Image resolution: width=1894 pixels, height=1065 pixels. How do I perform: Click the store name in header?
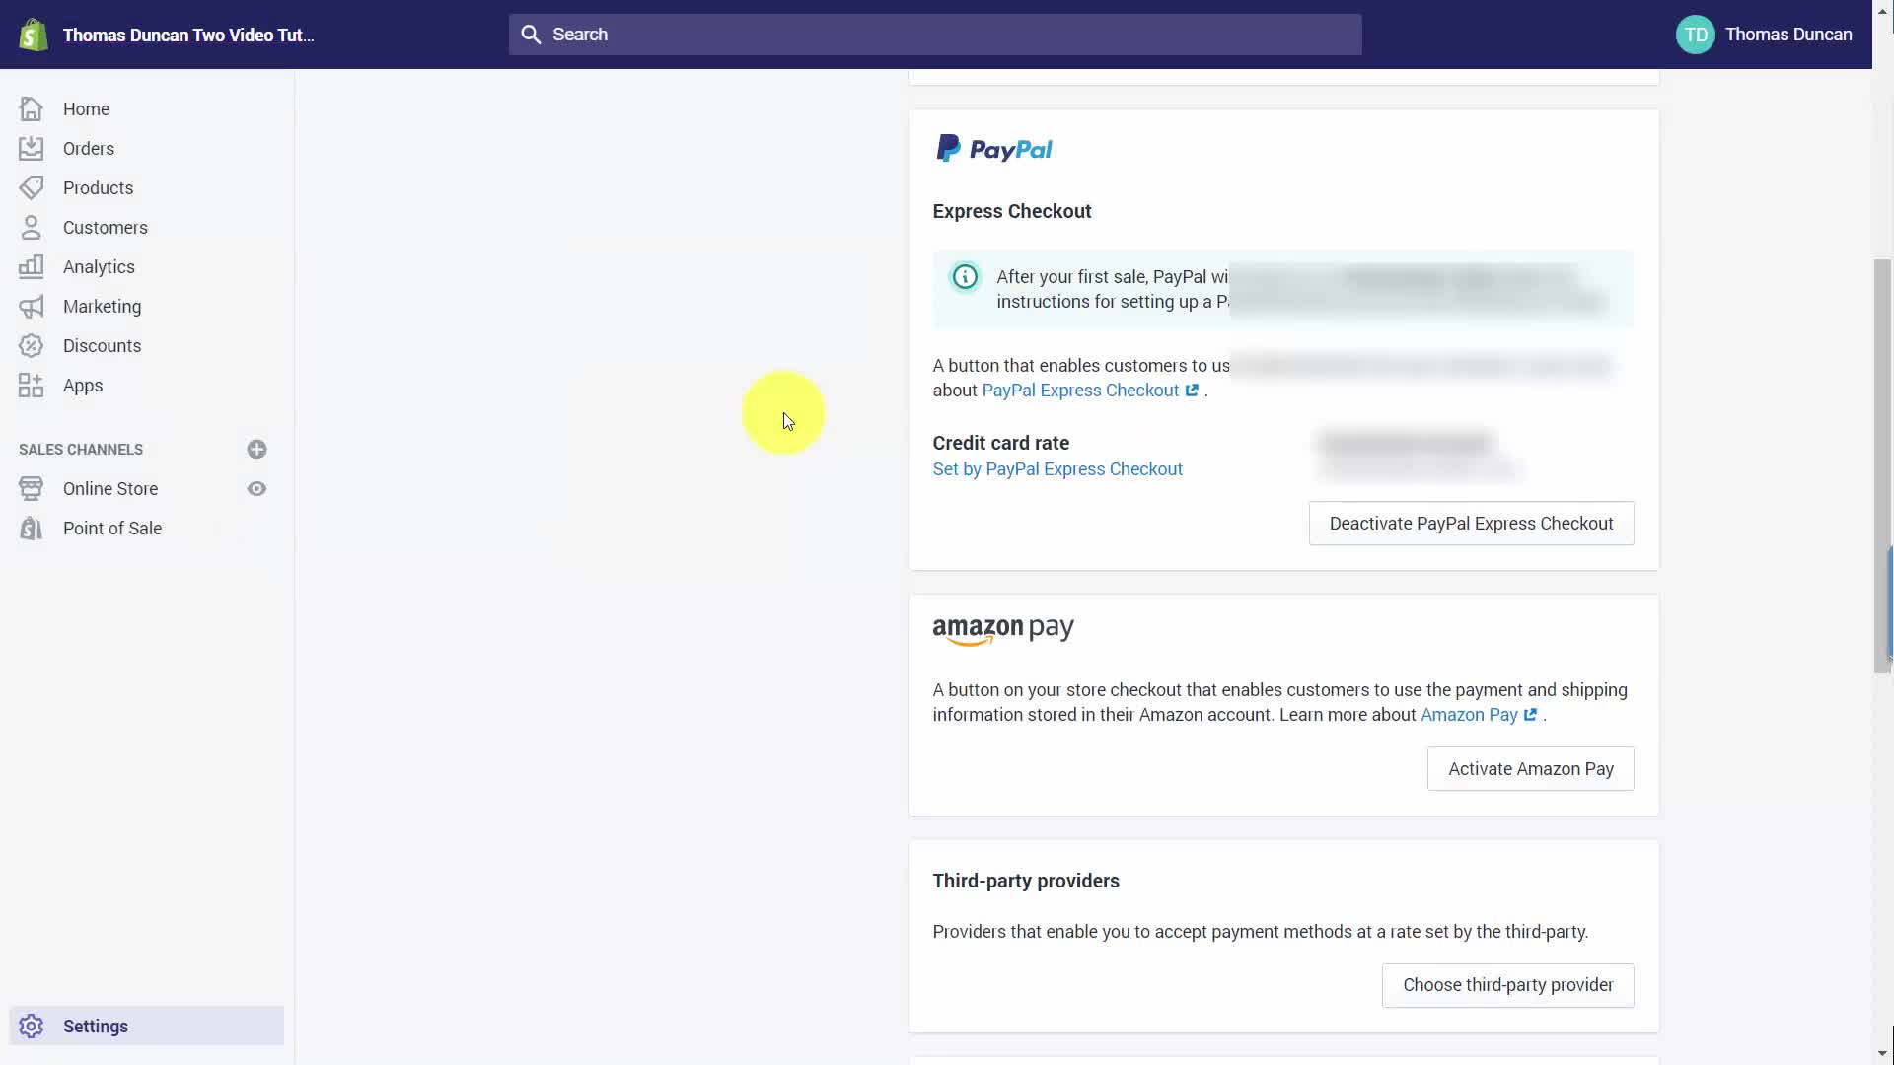pos(188,35)
